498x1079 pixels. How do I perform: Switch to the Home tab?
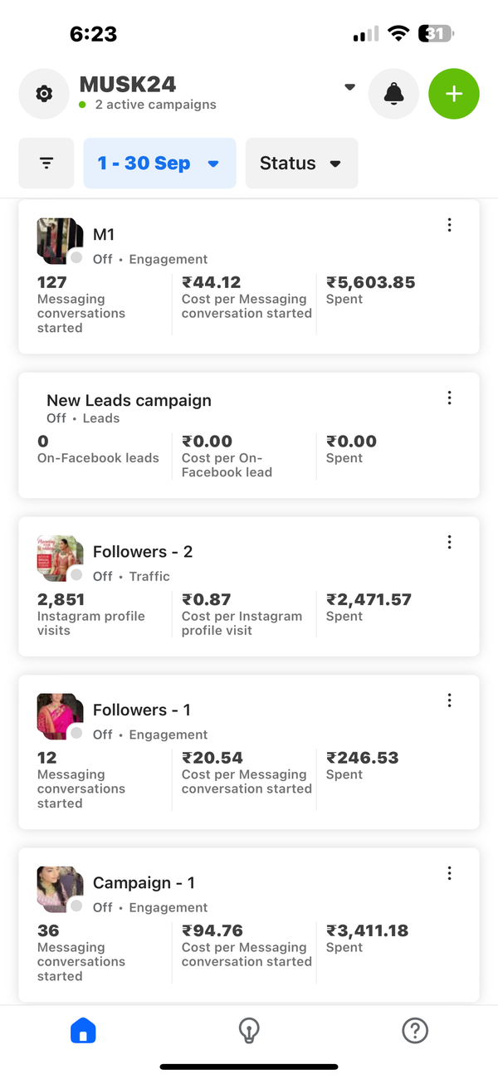(x=83, y=1031)
